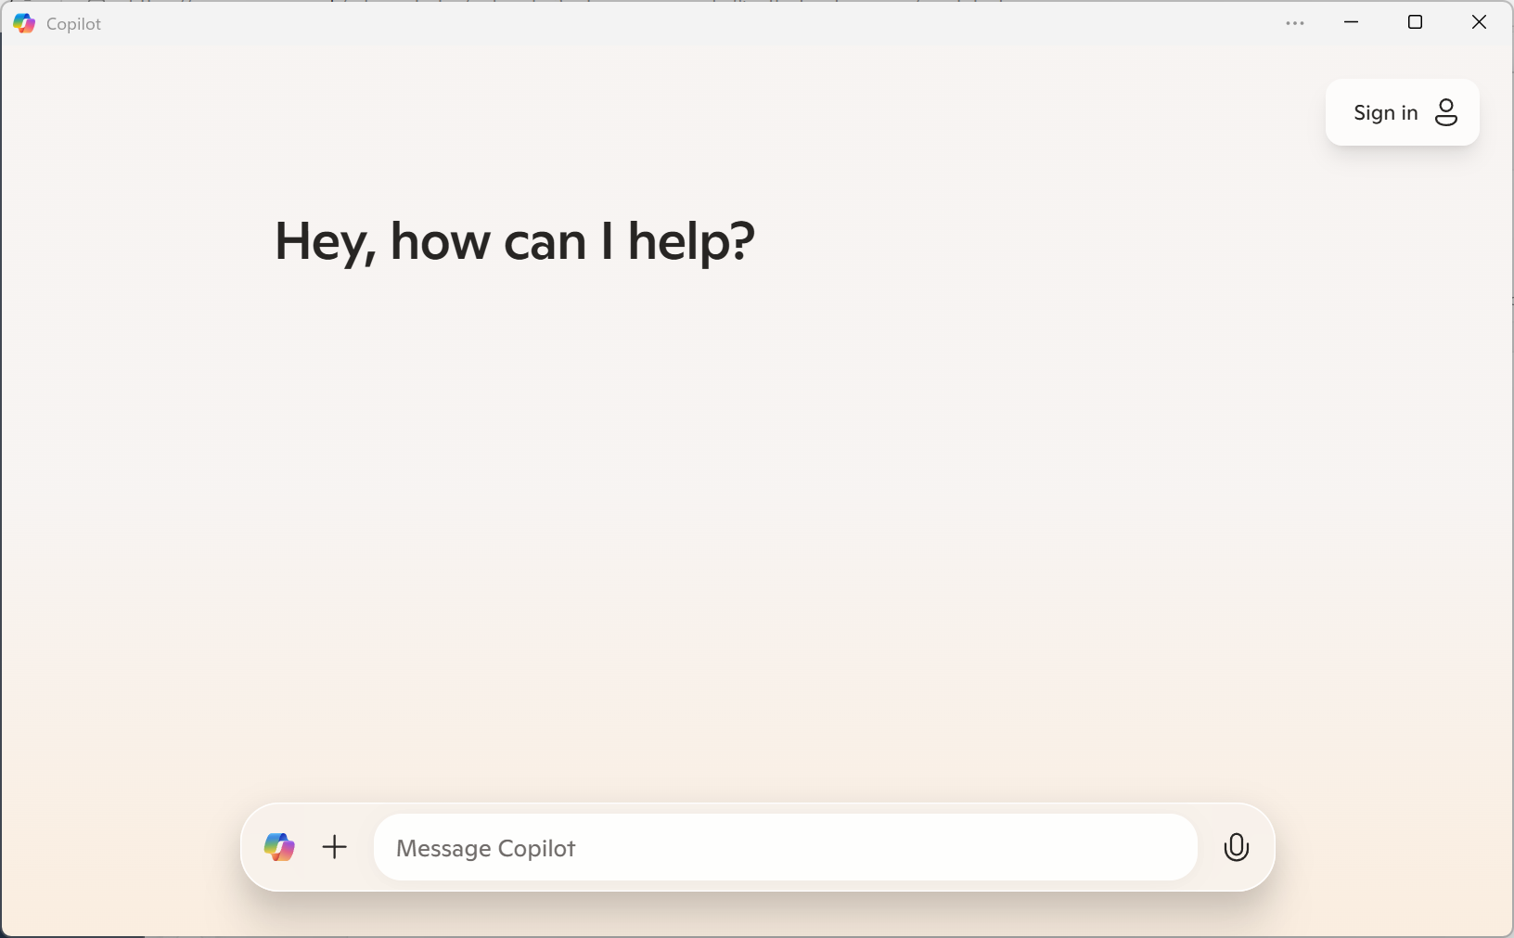Image resolution: width=1514 pixels, height=938 pixels.
Task: Click the "Sign in" text label
Action: click(1385, 113)
